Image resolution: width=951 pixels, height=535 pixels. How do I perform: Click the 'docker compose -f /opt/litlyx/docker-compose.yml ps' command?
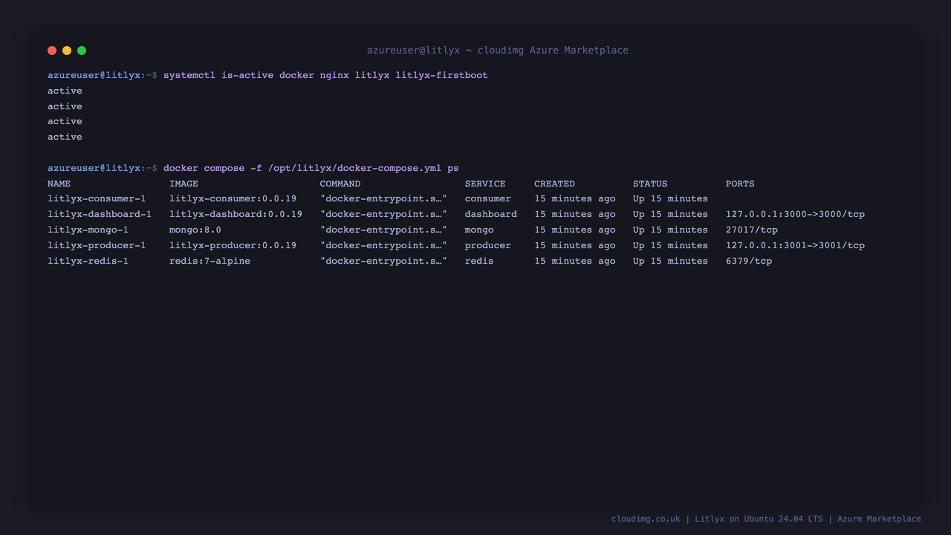pyautogui.click(x=311, y=168)
